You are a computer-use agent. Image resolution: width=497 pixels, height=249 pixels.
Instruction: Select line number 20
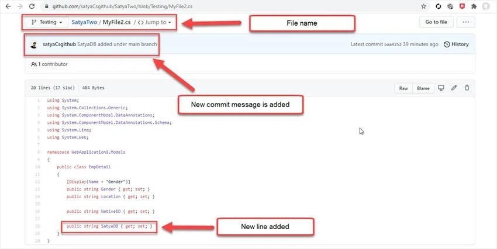point(38,241)
